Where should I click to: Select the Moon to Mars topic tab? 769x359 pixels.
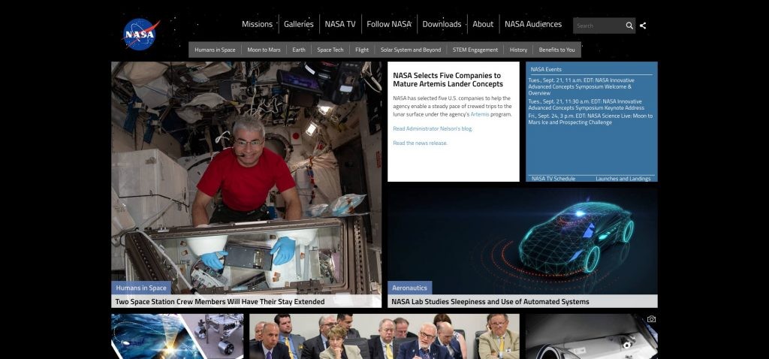264,50
